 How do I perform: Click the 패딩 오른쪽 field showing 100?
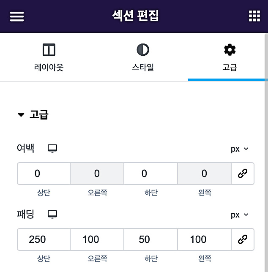coord(97,239)
